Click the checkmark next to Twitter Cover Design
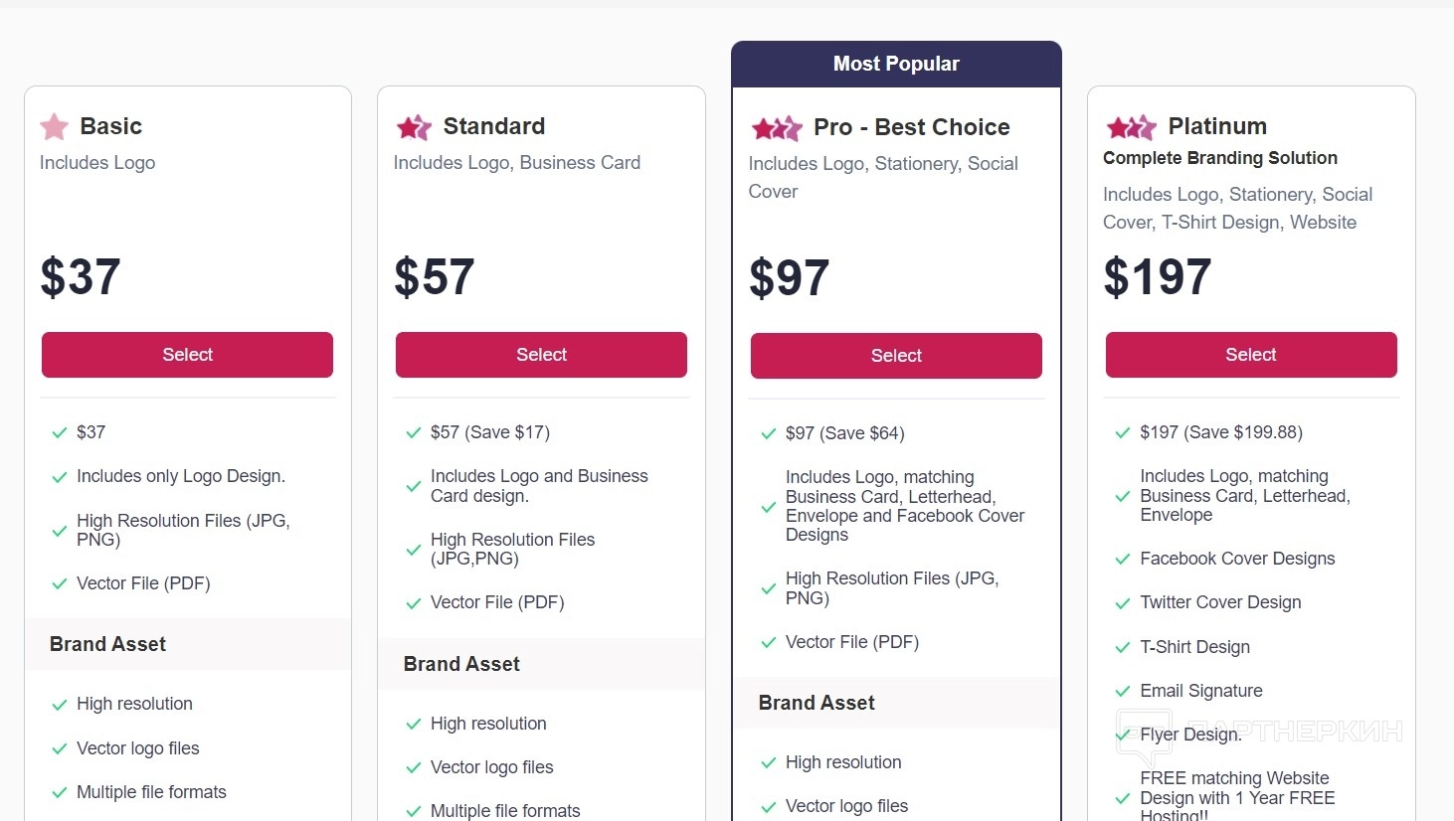1454x821 pixels. point(1122,603)
